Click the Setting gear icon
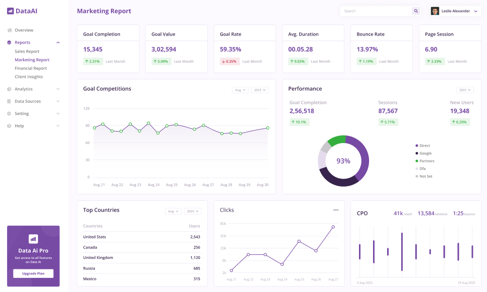The image size is (487, 292). coord(9,113)
